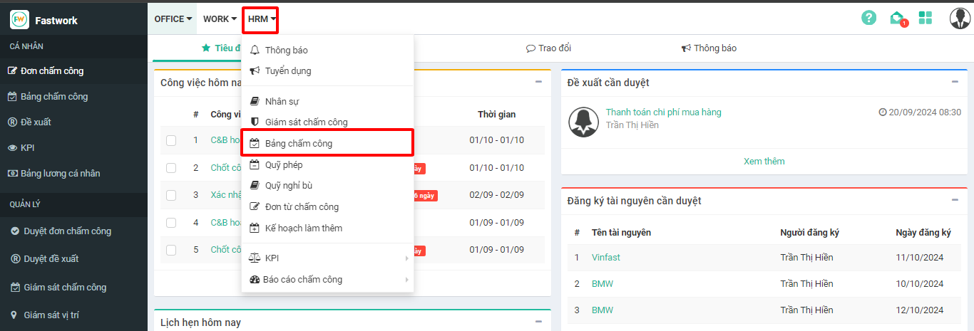Click the help question mark icon
Screen dimensions: 974x331
pos(868,19)
